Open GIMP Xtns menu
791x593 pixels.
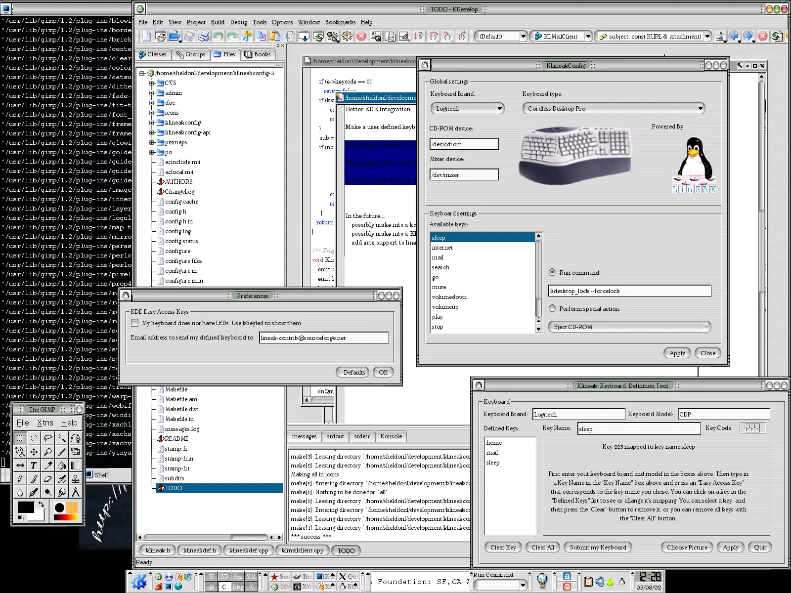click(x=45, y=423)
